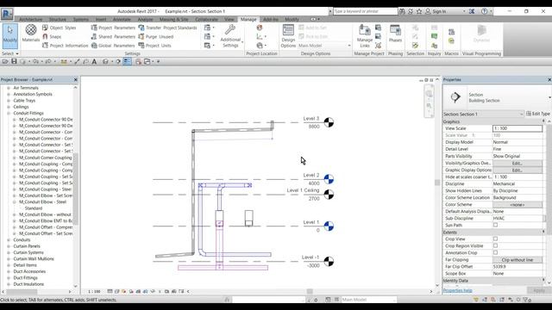
Task: Click the Far Clip Offset value
Action: pyautogui.click(x=517, y=266)
